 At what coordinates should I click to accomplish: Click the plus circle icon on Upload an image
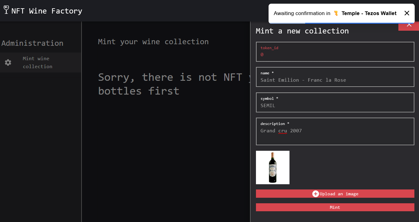315,194
